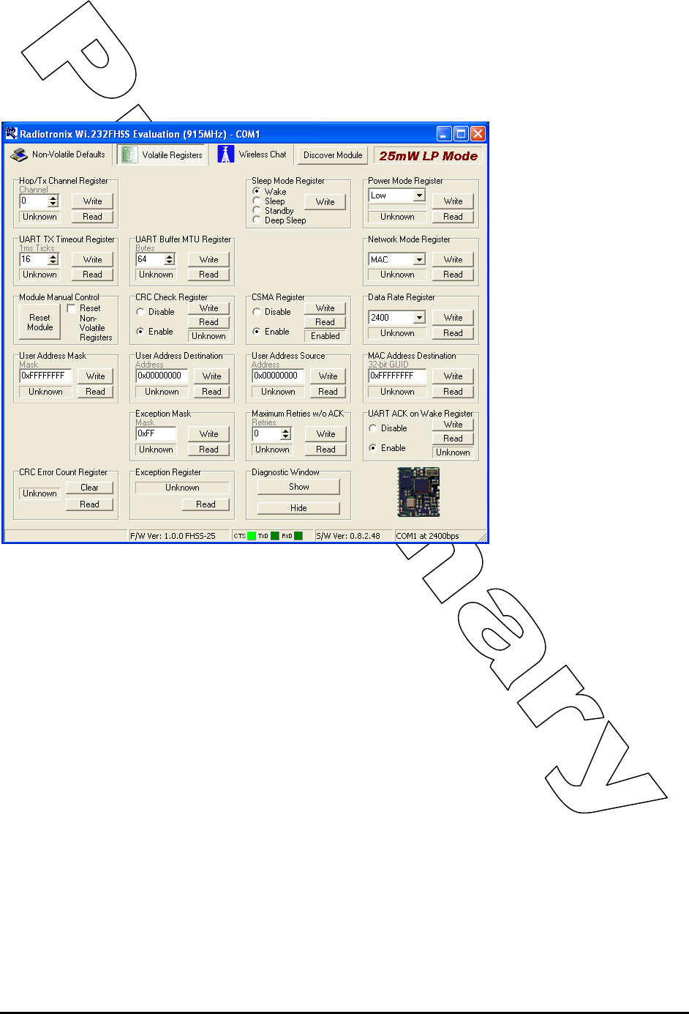Click the F/W Ver: 1.0.0 FHSS-25 status text
Image resolution: width=689 pixels, height=1014 pixels.
coord(173,536)
